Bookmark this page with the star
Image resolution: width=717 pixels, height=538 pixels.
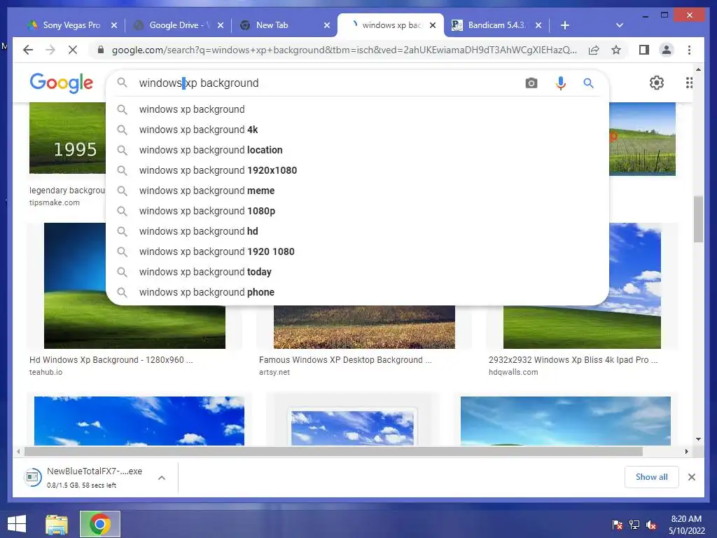point(616,50)
